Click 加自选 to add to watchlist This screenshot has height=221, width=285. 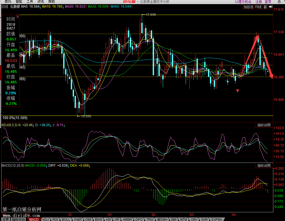[x=248, y=7]
